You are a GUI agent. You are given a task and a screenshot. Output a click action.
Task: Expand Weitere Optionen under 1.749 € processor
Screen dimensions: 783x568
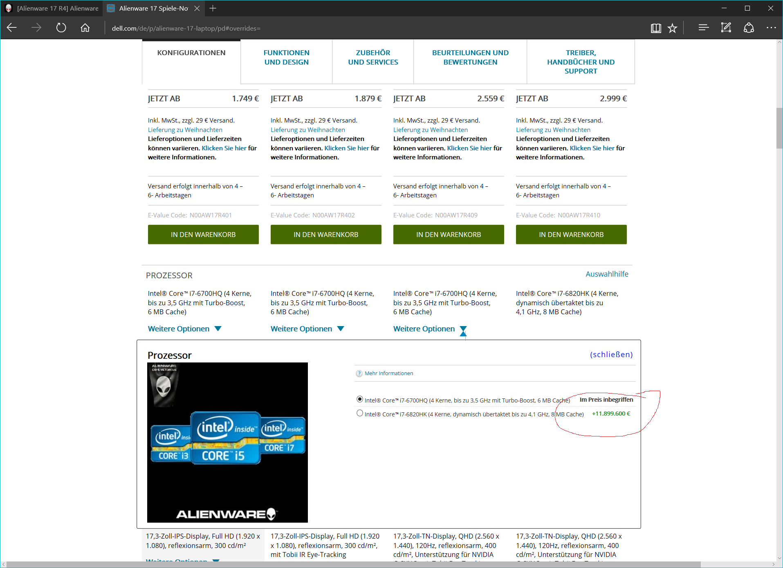point(184,329)
